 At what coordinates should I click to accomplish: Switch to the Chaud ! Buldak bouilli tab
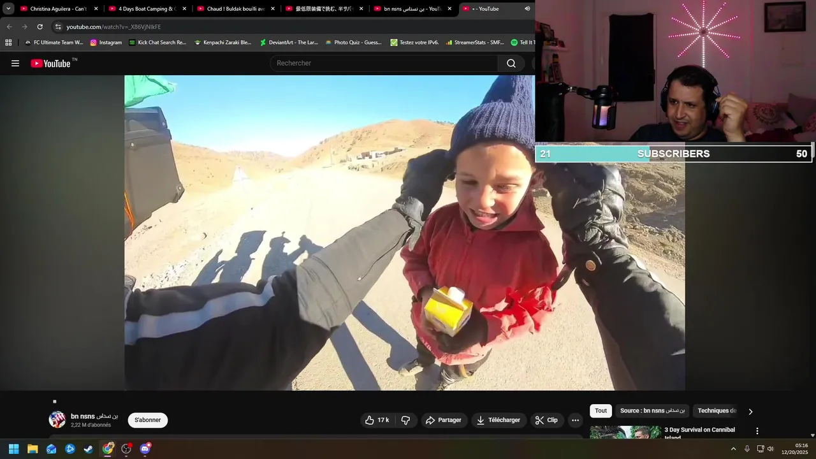click(x=235, y=9)
